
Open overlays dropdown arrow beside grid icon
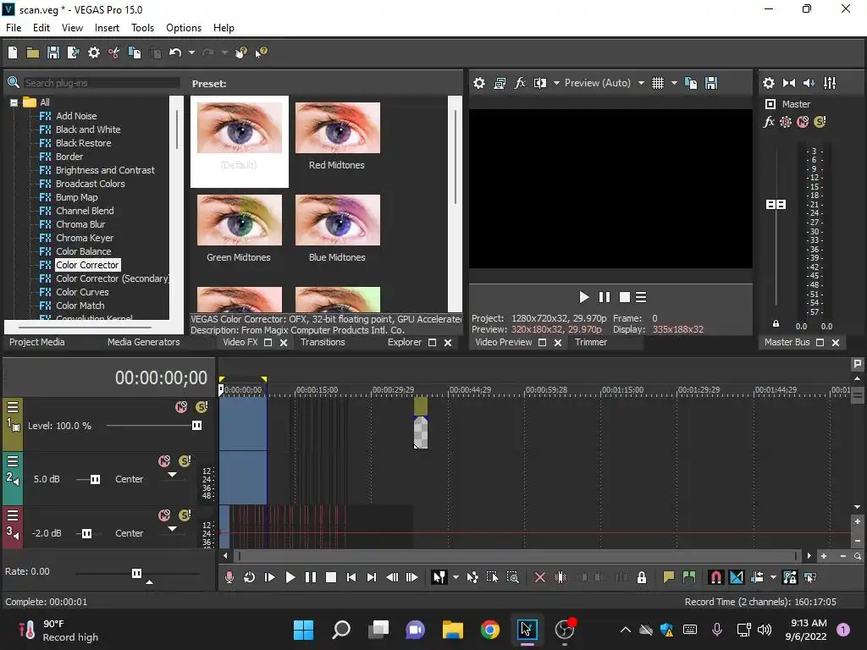pyautogui.click(x=674, y=83)
